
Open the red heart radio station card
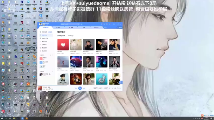(x=63, y=45)
